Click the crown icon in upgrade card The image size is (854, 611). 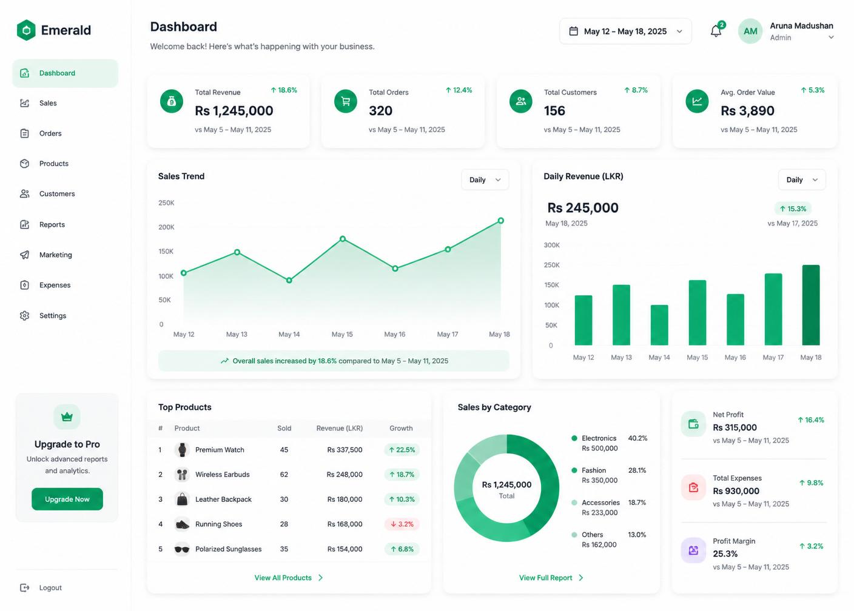click(x=67, y=416)
